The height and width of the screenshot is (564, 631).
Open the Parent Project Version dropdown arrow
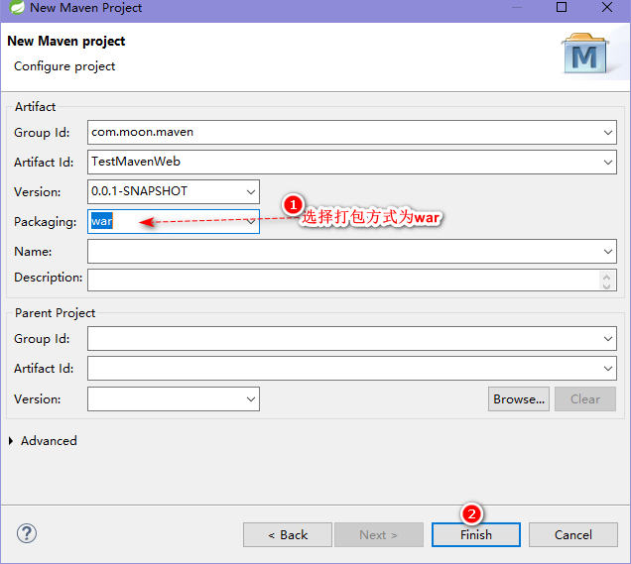point(251,398)
